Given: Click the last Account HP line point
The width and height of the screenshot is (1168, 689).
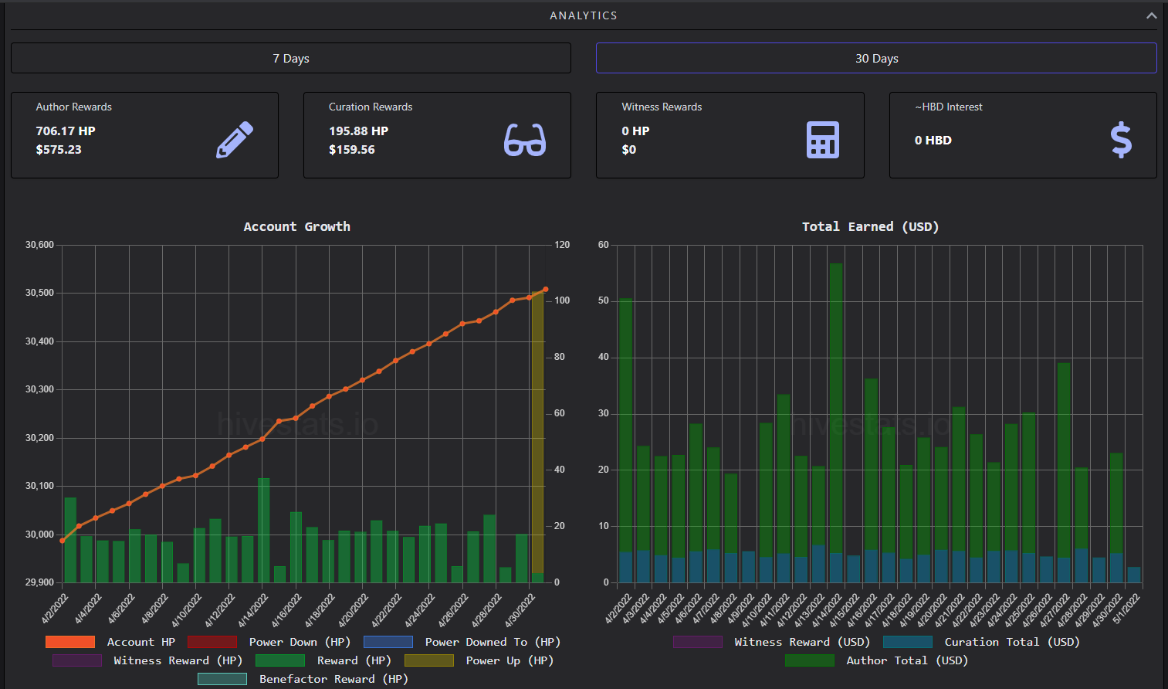Looking at the screenshot, I should [x=546, y=290].
